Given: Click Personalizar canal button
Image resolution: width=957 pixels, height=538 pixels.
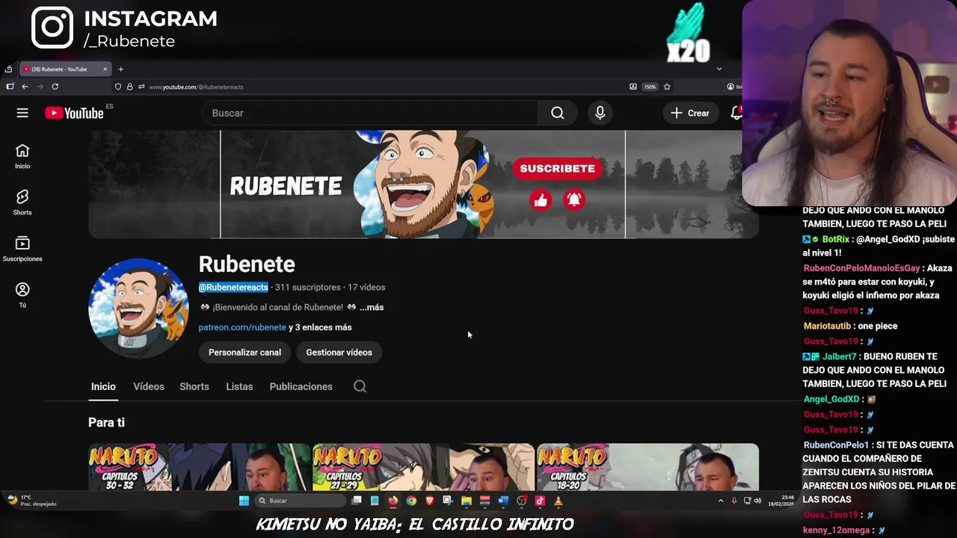Looking at the screenshot, I should 244,353.
